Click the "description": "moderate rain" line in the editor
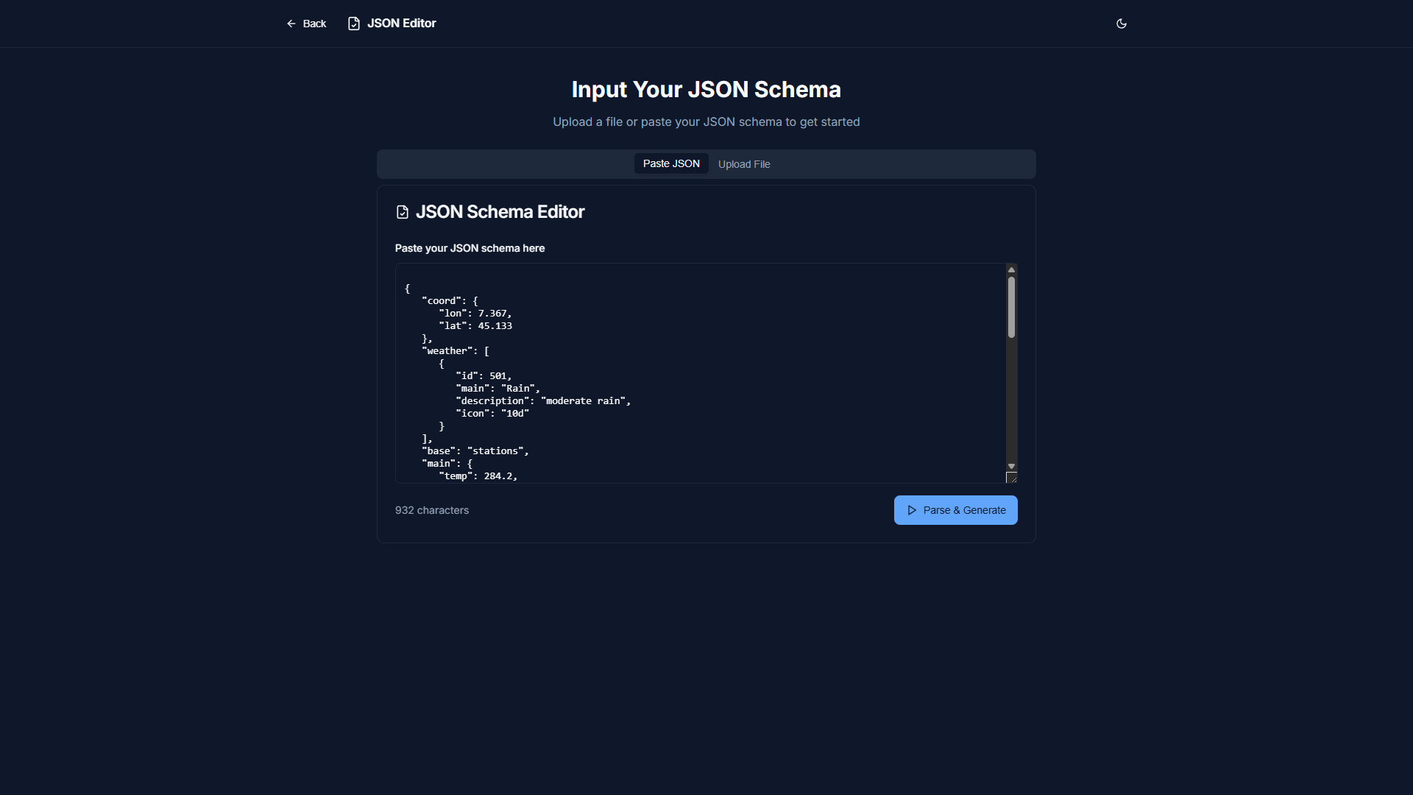 pyautogui.click(x=543, y=401)
